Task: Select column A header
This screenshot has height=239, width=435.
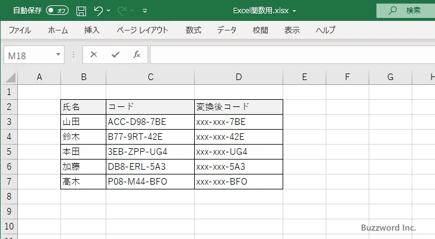Action: pos(39,77)
